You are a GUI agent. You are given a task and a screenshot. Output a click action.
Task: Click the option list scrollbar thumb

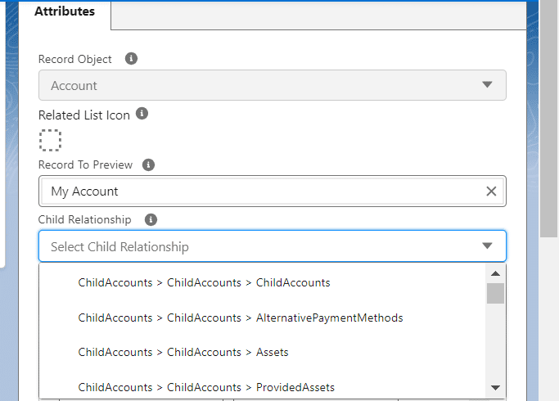point(495,294)
